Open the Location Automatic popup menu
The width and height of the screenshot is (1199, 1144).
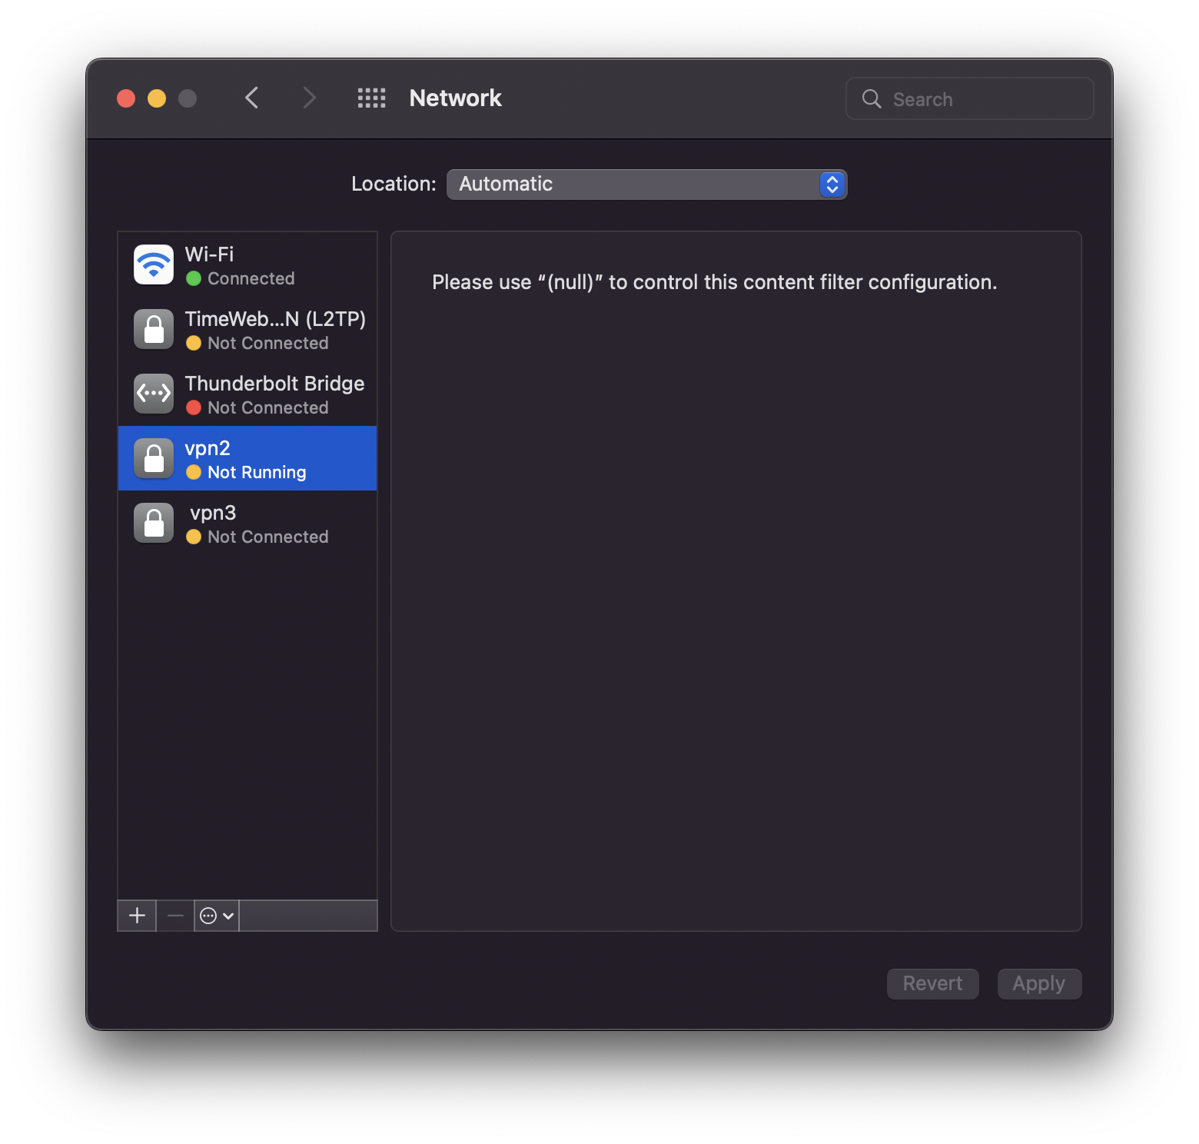pos(646,185)
